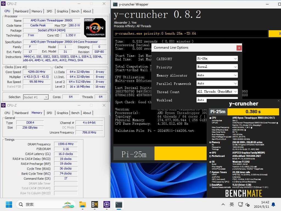
Task: Close the Command Line Options dialog
Action: click(239, 48)
